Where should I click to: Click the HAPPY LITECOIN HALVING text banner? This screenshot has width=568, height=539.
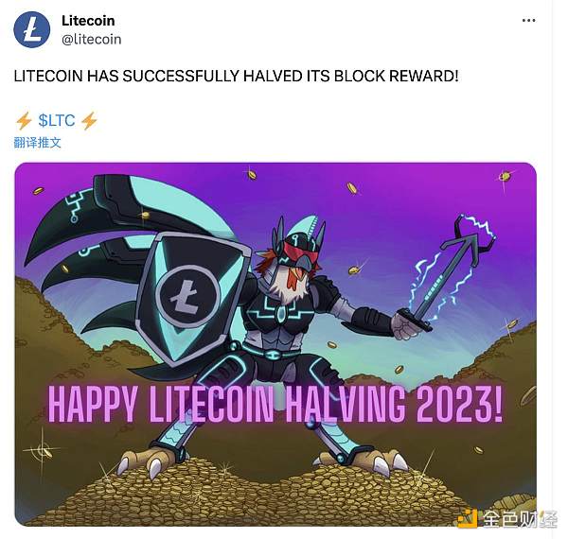tap(275, 404)
